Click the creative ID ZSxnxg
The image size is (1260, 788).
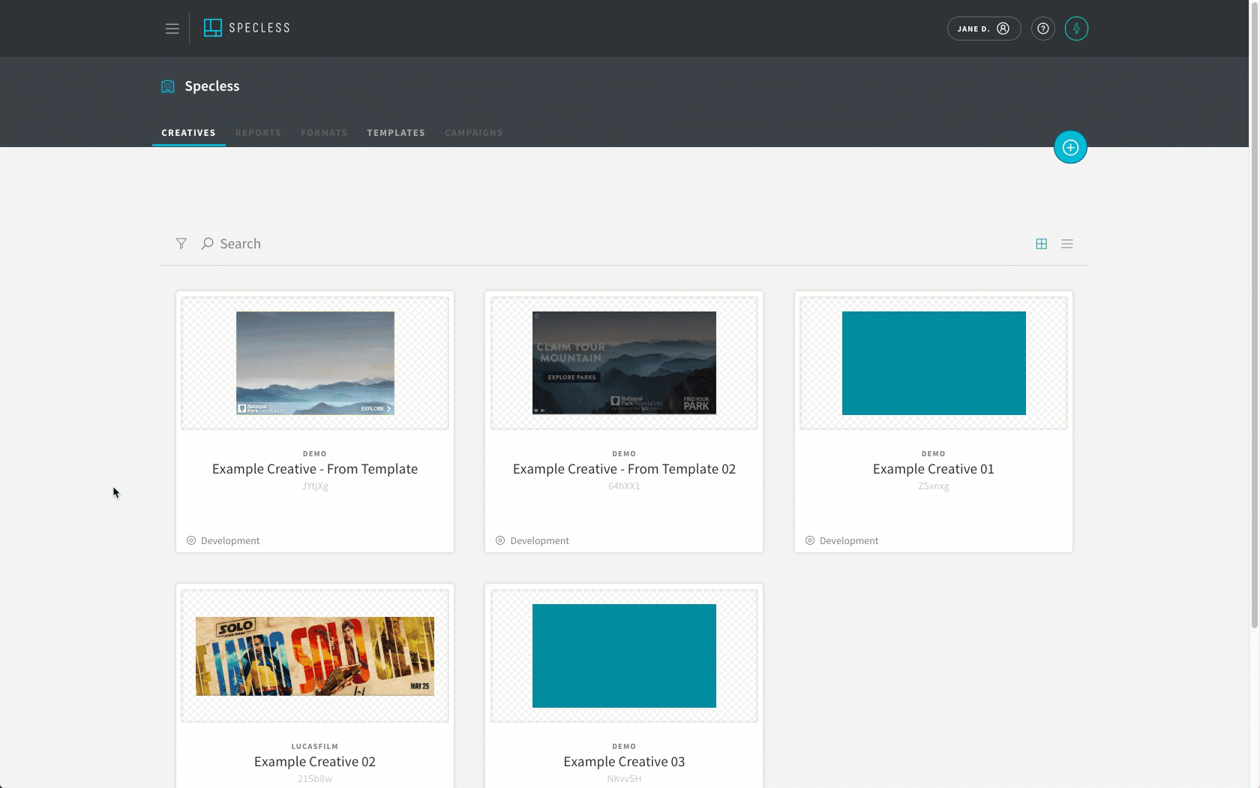click(x=934, y=486)
